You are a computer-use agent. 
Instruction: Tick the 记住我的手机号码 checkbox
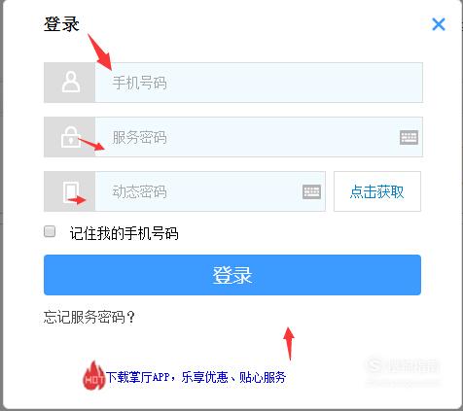pos(50,231)
